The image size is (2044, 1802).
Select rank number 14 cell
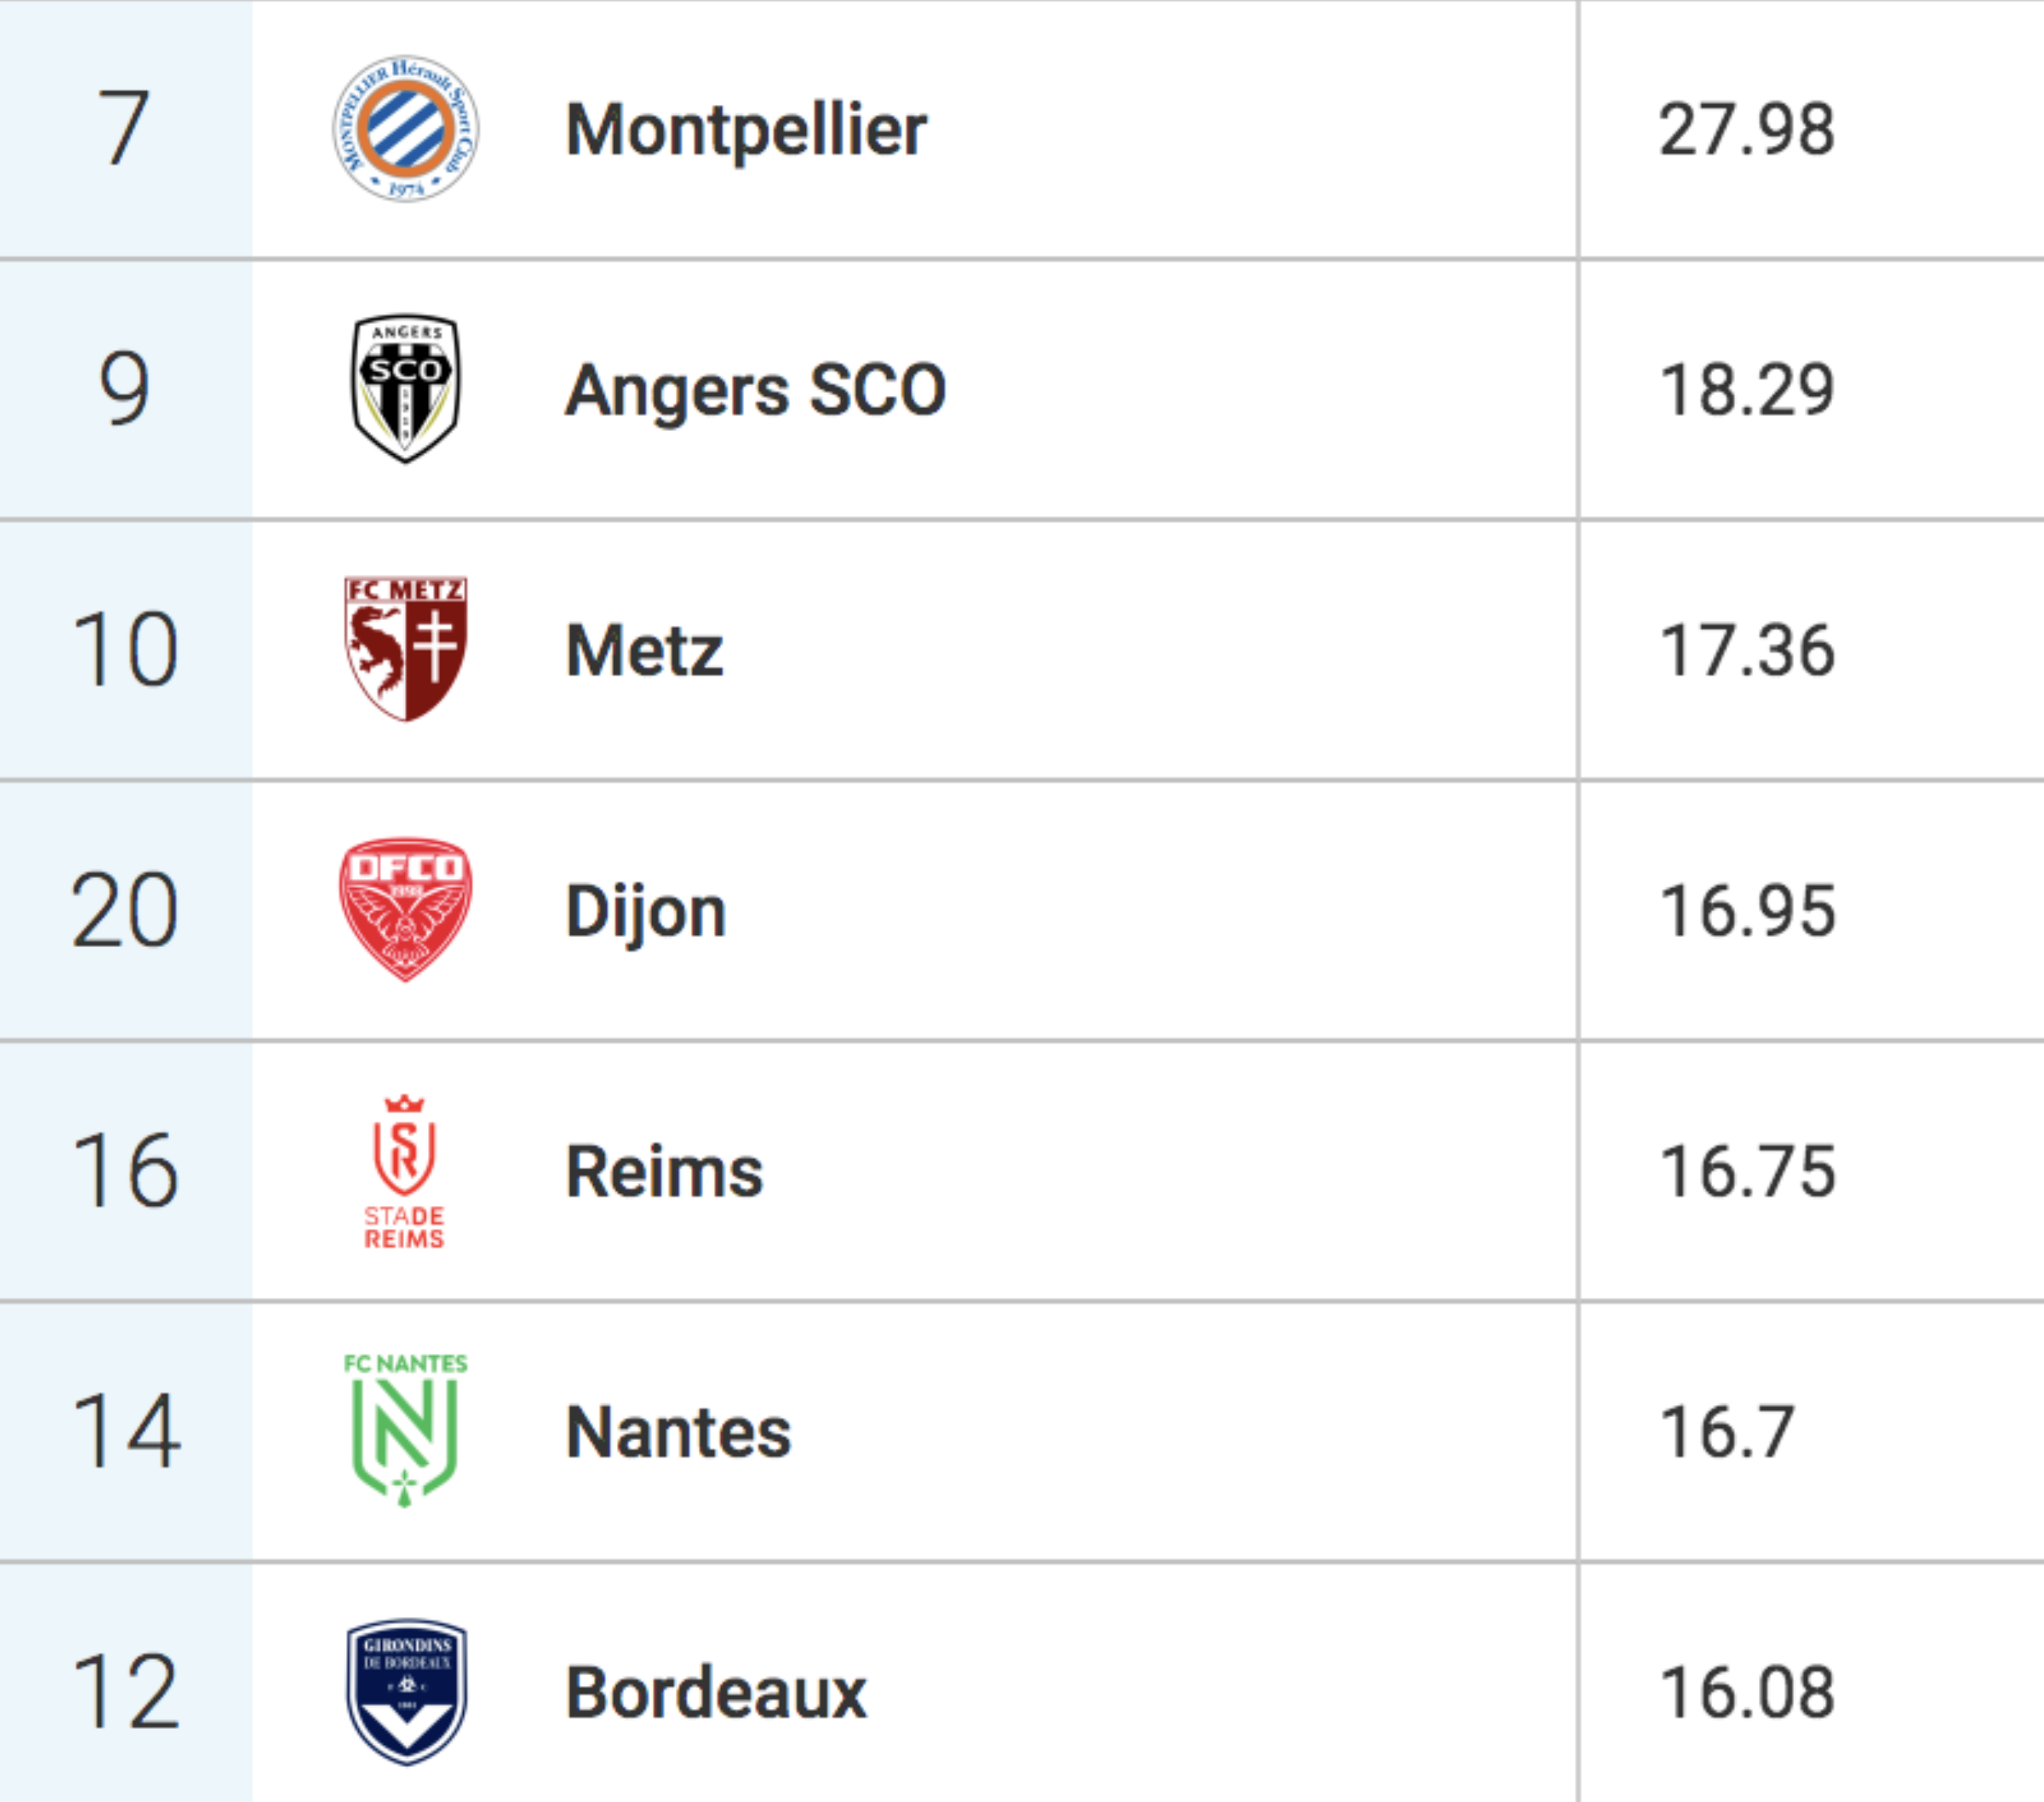[x=126, y=1431]
